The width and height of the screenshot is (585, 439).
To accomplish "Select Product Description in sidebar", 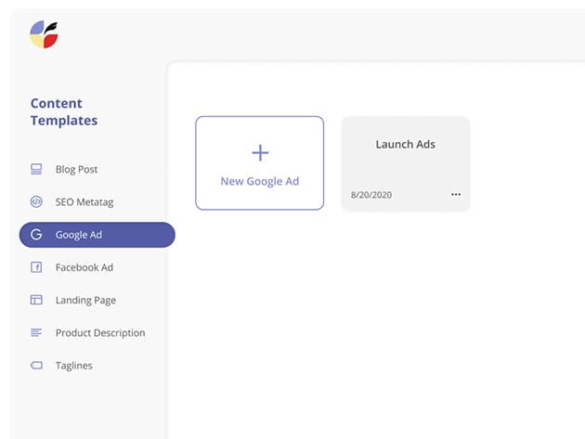I will pos(100,332).
